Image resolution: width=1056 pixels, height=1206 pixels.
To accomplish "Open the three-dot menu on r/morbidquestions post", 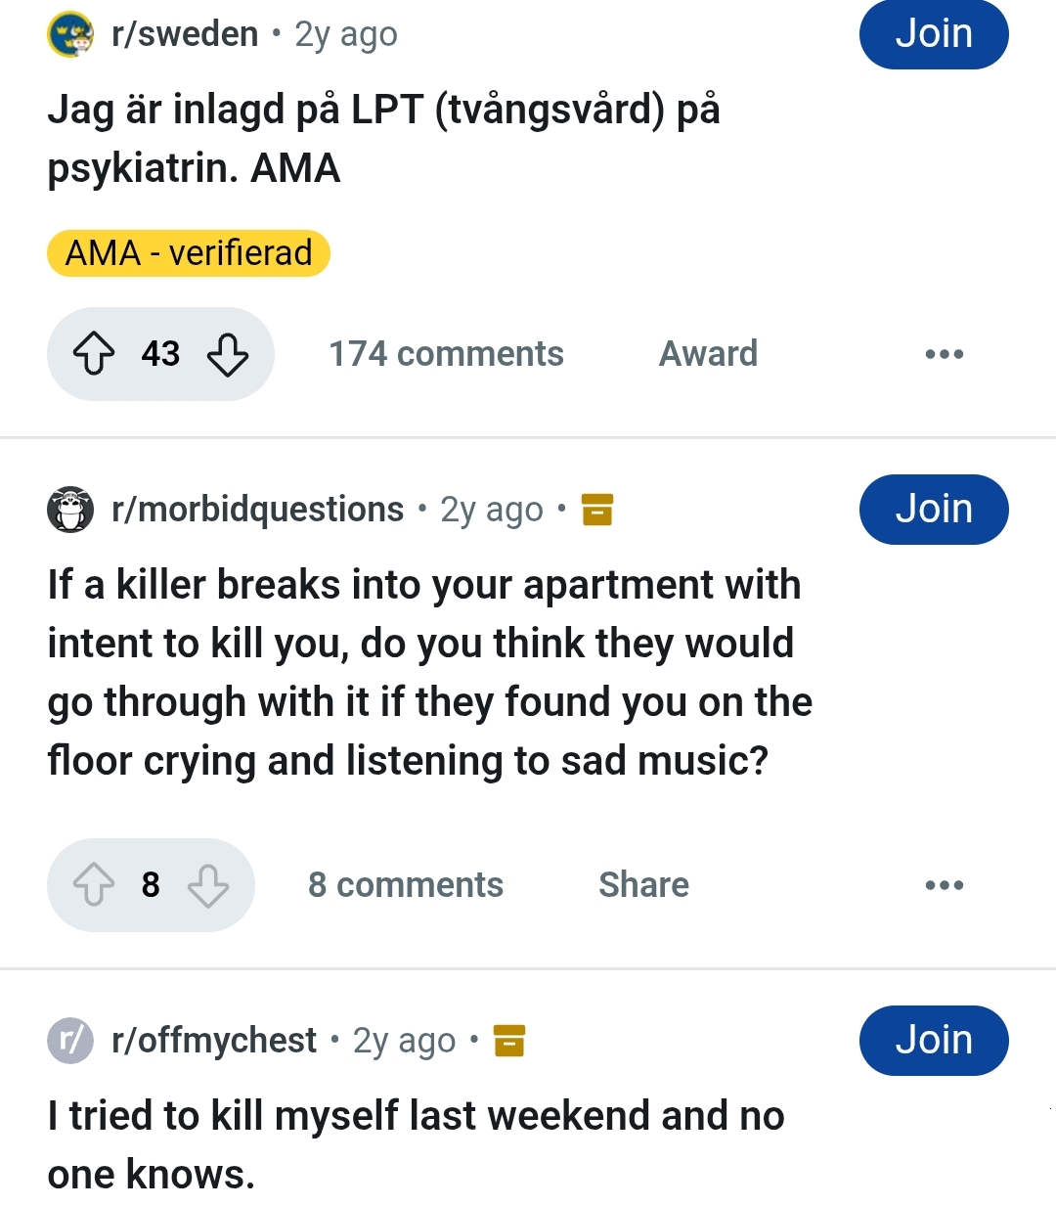I will pyautogui.click(x=945, y=885).
